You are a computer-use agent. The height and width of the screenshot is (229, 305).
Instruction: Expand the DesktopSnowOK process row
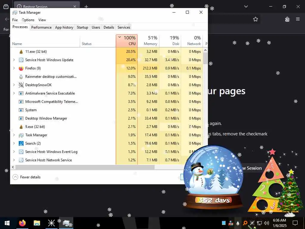(14, 85)
